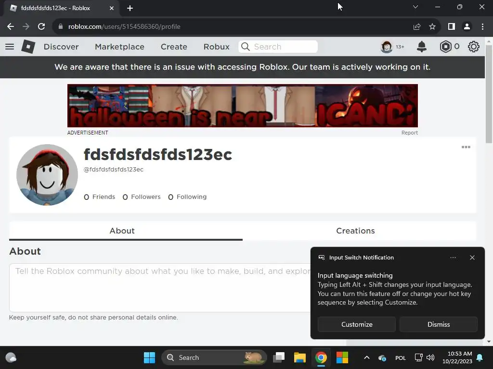This screenshot has height=369, width=493.
Task: View the Followers count link
Action: (x=142, y=197)
